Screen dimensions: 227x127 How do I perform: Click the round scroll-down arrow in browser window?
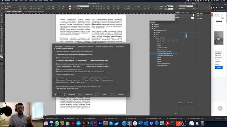point(220,108)
